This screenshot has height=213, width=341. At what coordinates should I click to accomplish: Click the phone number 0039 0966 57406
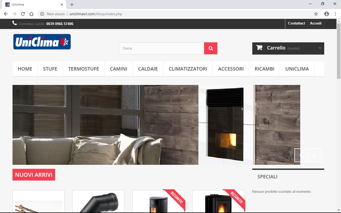pyautogui.click(x=60, y=24)
